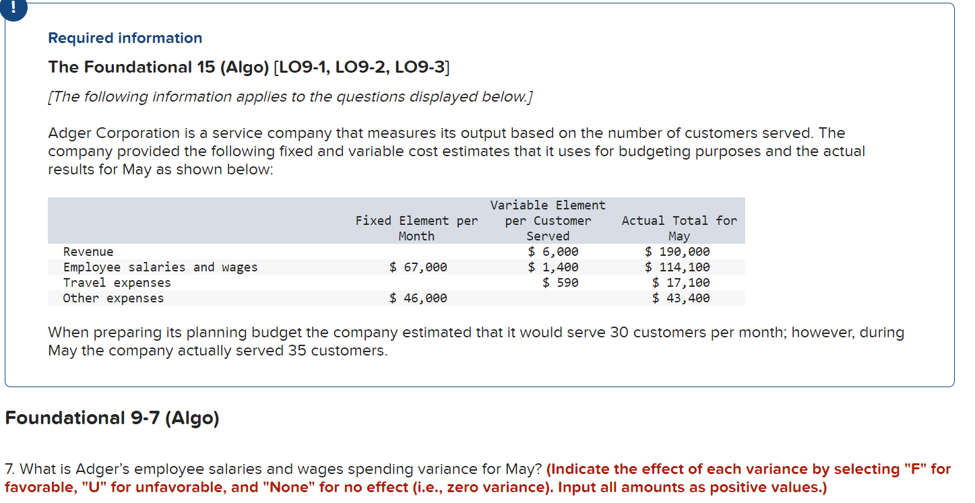The height and width of the screenshot is (503, 975).
Task: Select the "$ 46,000" fixed other expenses cell
Action: (x=418, y=298)
